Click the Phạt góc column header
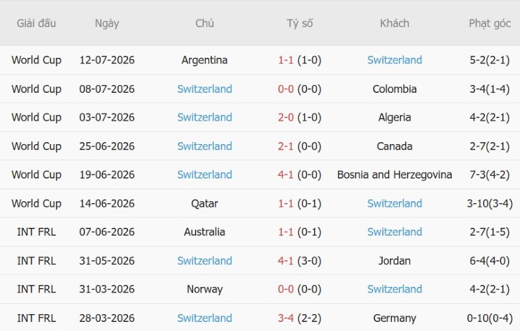Image resolution: width=520 pixels, height=331 pixels. (x=489, y=23)
